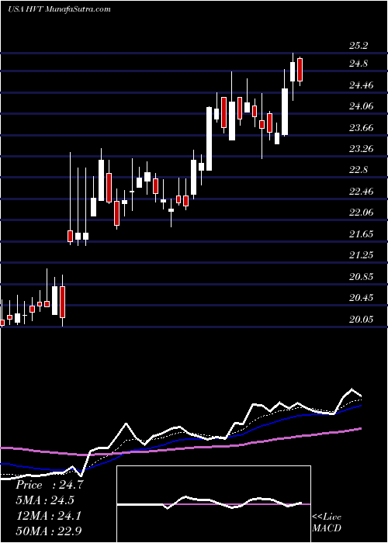The height and width of the screenshot is (543, 388).
Task: Select the 20.45 price axis label
Action: pyautogui.click(x=362, y=298)
